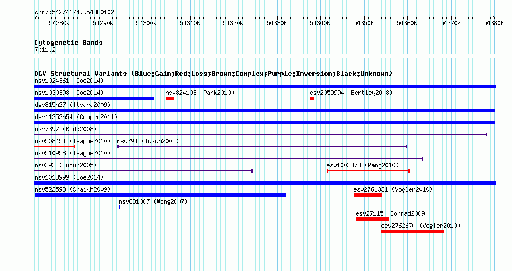Click the thin blue nsv831007 gain line
The height and width of the screenshot is (271, 512).
307,207
